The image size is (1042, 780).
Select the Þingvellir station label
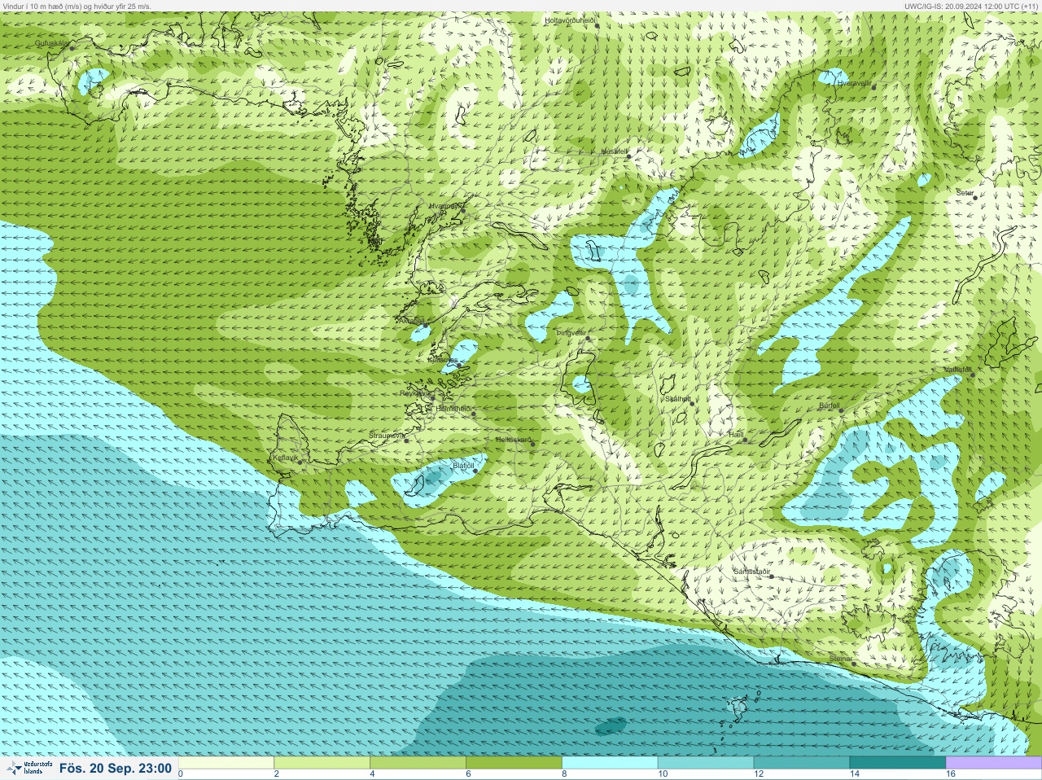pyautogui.click(x=571, y=333)
